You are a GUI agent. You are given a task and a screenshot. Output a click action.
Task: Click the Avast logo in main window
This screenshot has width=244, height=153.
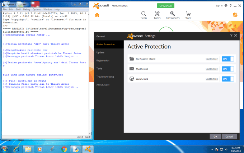pos(101,6)
